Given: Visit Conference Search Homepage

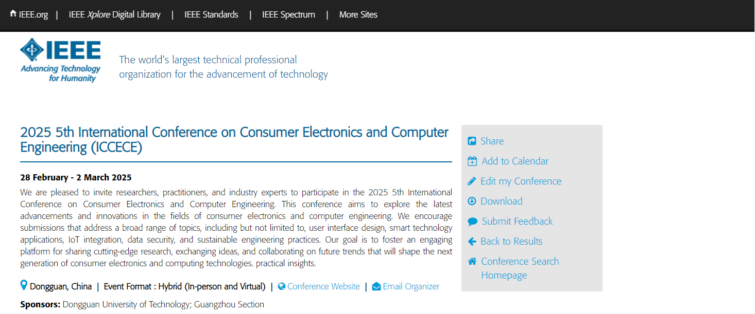Looking at the screenshot, I should pos(520,268).
